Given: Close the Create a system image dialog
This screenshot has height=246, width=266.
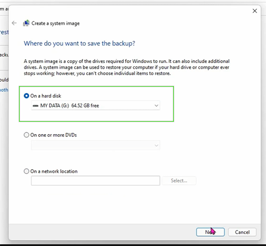Looking at the screenshot, I should 254,11.
